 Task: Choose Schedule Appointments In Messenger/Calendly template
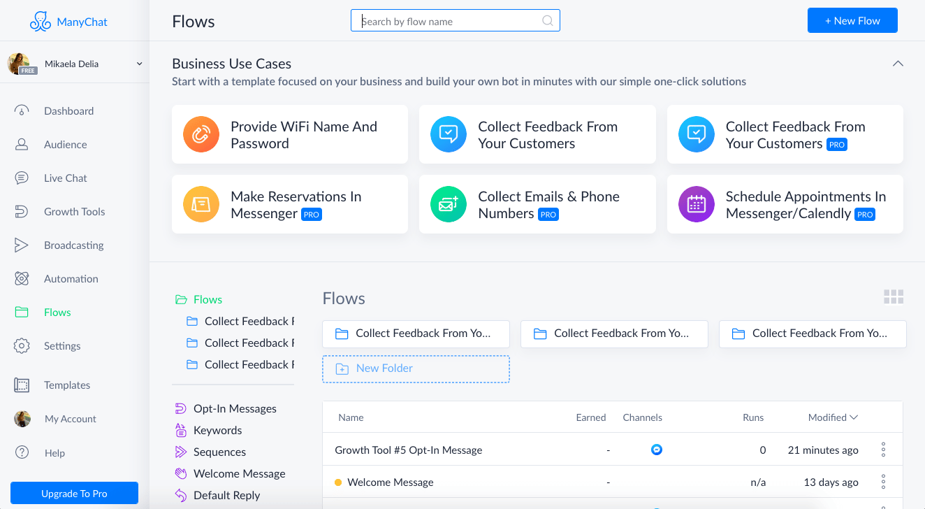pos(785,204)
